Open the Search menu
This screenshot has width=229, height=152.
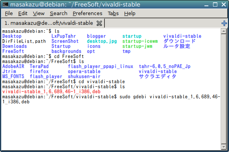(x=58, y=14)
